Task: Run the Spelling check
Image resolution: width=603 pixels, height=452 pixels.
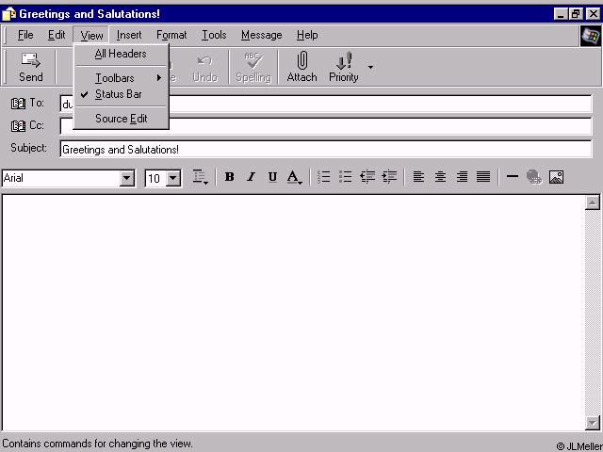Action: click(253, 67)
